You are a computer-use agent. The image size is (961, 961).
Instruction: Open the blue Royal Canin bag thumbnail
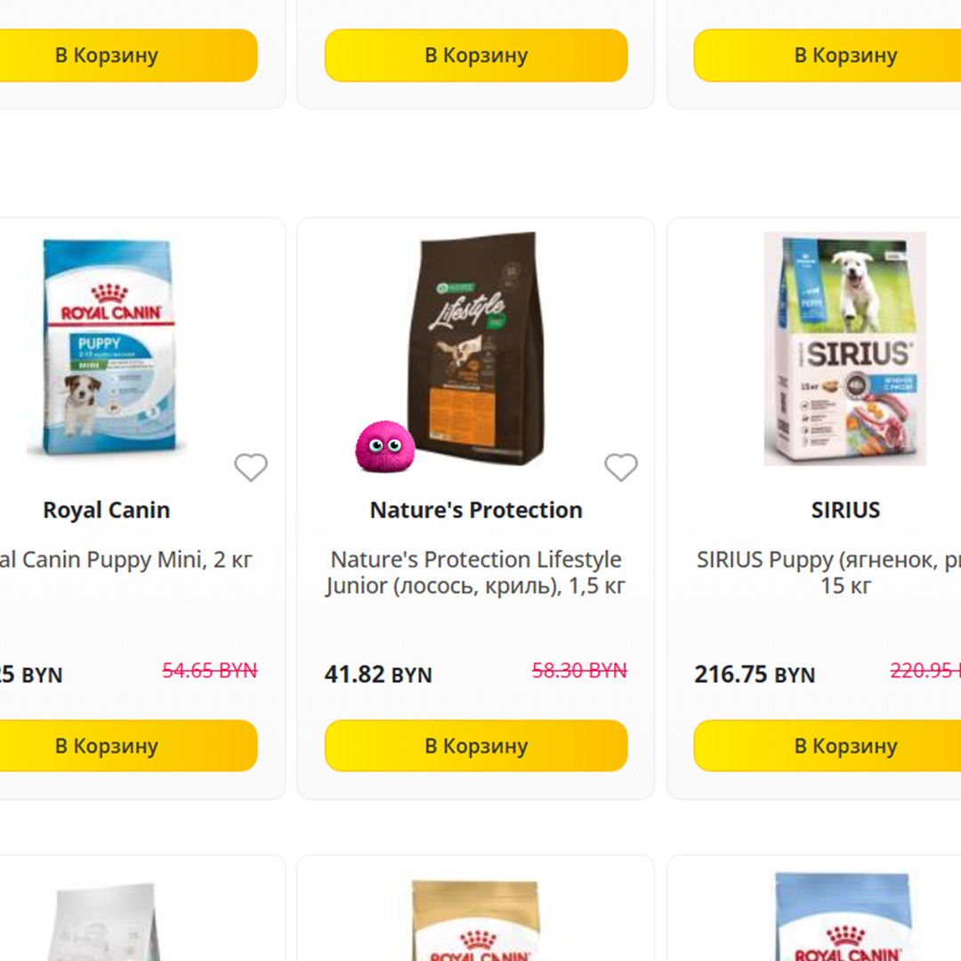point(846,917)
